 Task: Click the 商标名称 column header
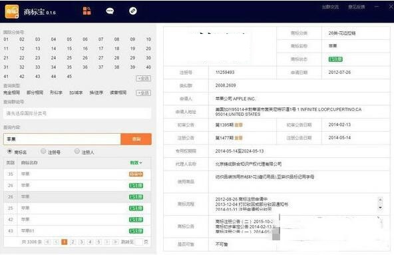point(29,162)
